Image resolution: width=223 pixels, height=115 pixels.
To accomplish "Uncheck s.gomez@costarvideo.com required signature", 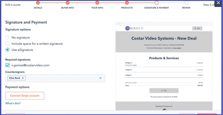I will click(8, 65).
